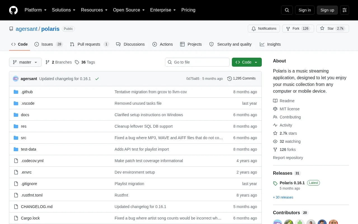358x224 pixels.
Task: Switch to the Projects tab
Action: point(191,44)
